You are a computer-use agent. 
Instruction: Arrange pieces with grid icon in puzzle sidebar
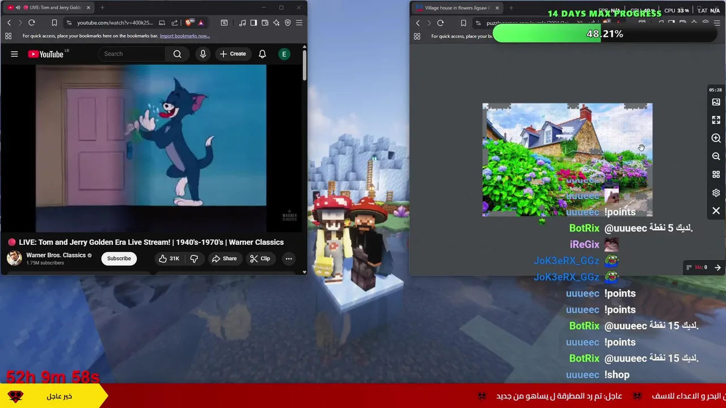point(716,175)
